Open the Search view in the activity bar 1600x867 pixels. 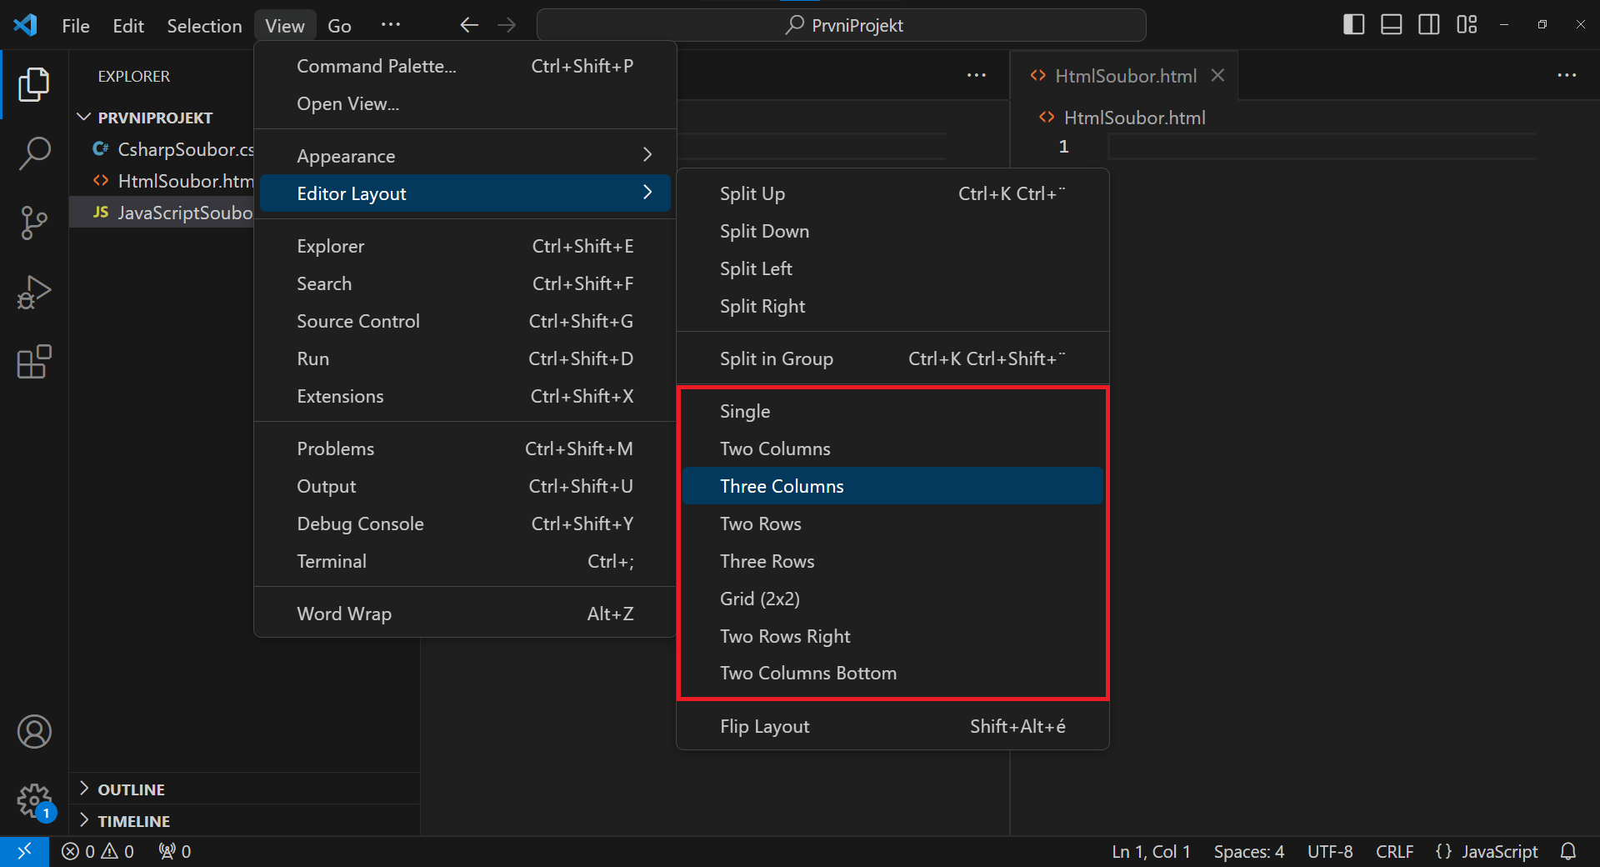tap(34, 153)
